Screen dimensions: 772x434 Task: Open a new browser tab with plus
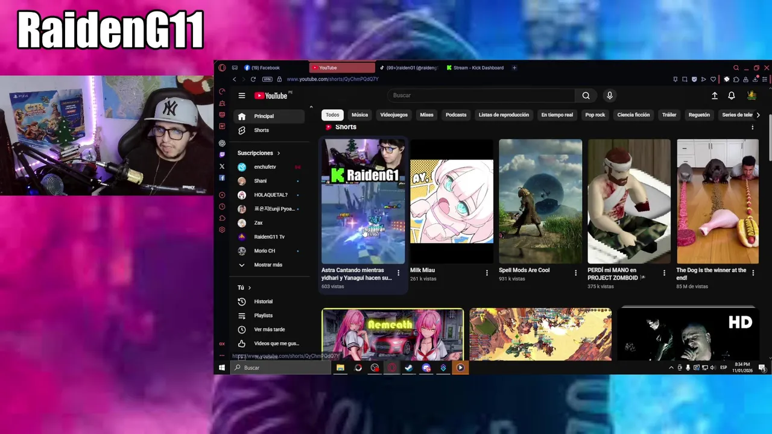click(514, 68)
